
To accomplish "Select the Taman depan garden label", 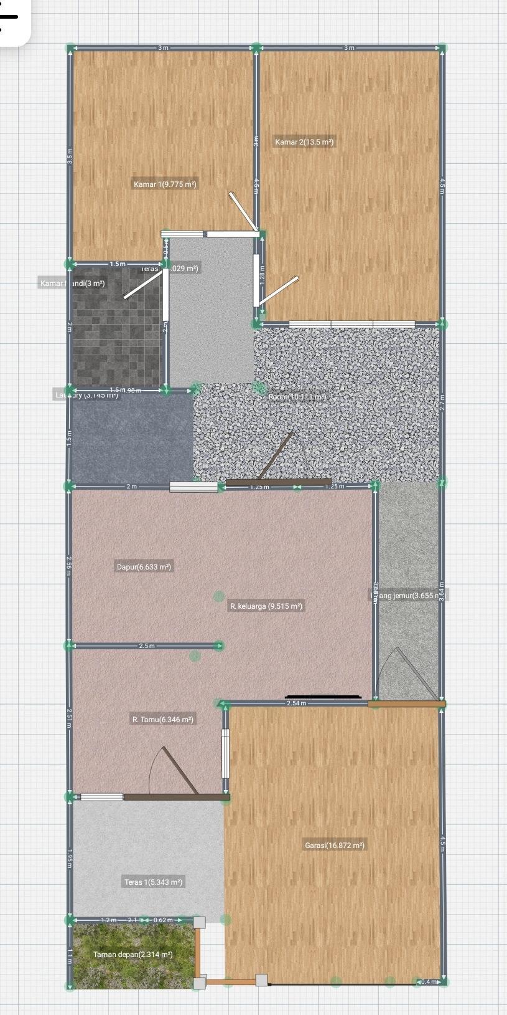I will (x=133, y=955).
